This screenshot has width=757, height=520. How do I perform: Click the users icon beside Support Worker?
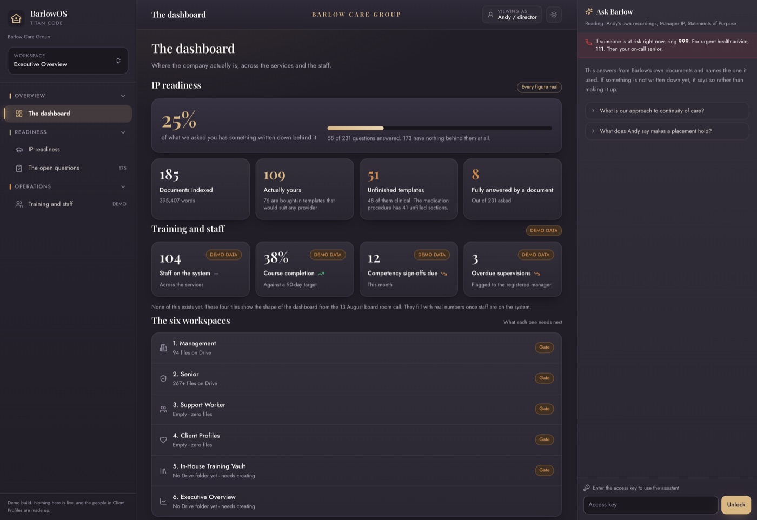pos(163,409)
